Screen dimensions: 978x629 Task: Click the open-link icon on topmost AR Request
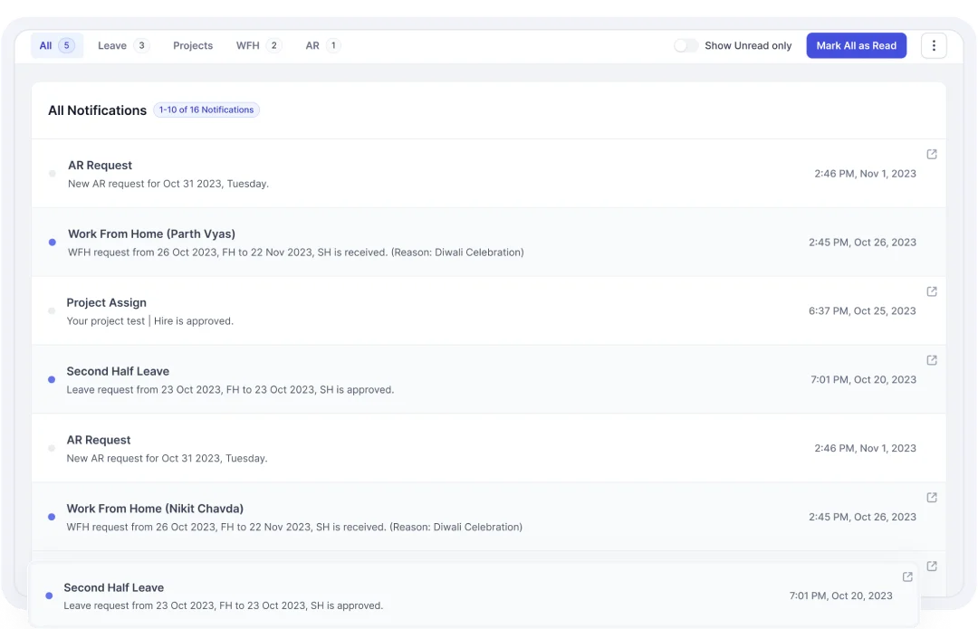click(x=932, y=154)
